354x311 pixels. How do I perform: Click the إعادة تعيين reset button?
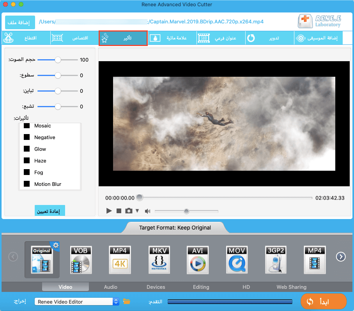pyautogui.click(x=50, y=211)
